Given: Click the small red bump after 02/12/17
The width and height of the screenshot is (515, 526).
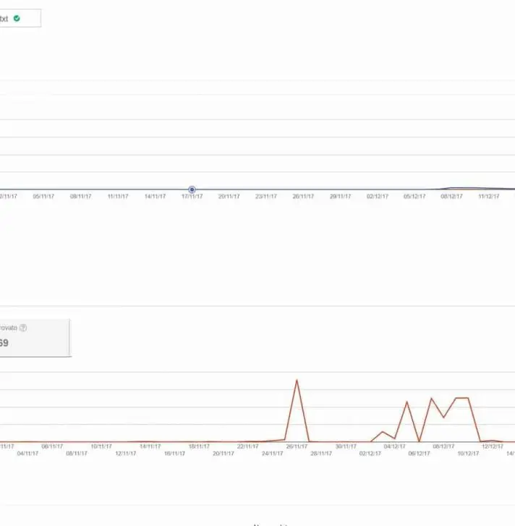Looking at the screenshot, I should click(x=383, y=432).
